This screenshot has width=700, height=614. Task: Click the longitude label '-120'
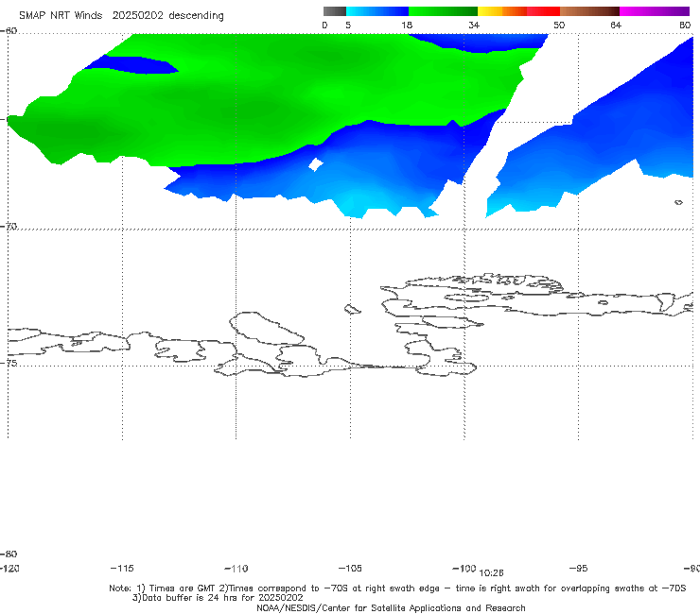[9, 568]
